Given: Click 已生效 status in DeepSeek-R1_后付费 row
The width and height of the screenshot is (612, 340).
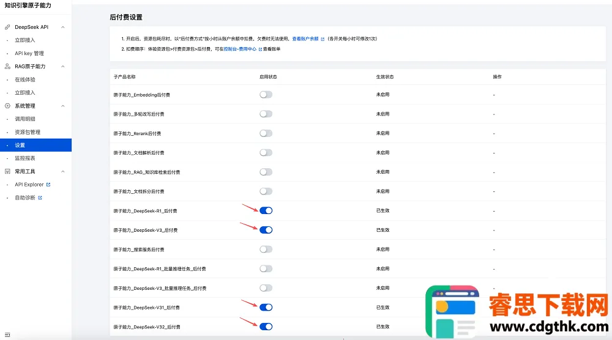Looking at the screenshot, I should coord(383,210).
